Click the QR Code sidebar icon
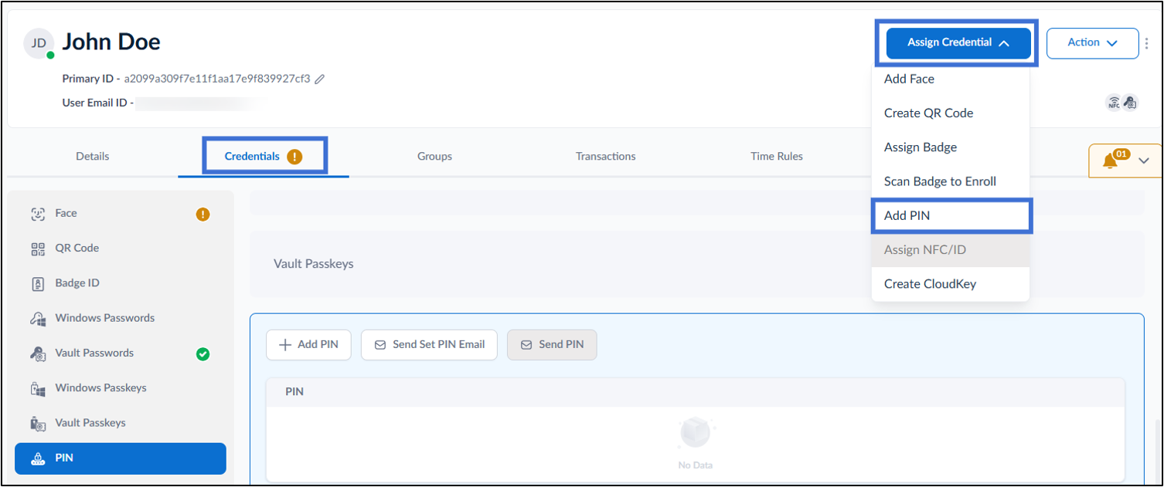This screenshot has width=1164, height=487. pyautogui.click(x=38, y=249)
